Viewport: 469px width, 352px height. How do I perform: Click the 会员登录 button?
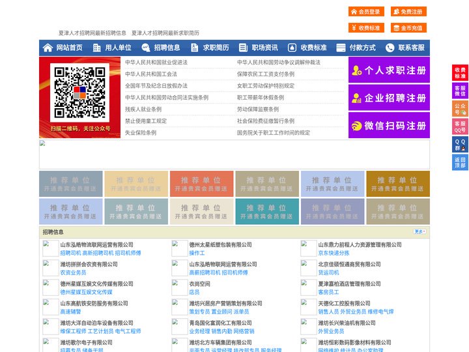(366, 12)
